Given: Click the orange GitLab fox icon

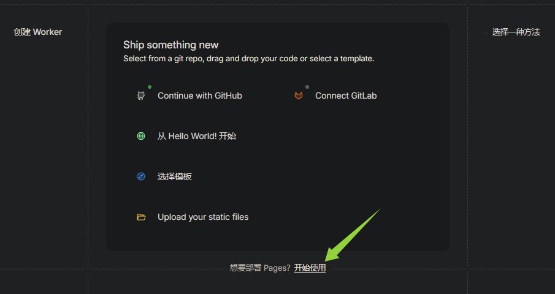Looking at the screenshot, I should (299, 96).
